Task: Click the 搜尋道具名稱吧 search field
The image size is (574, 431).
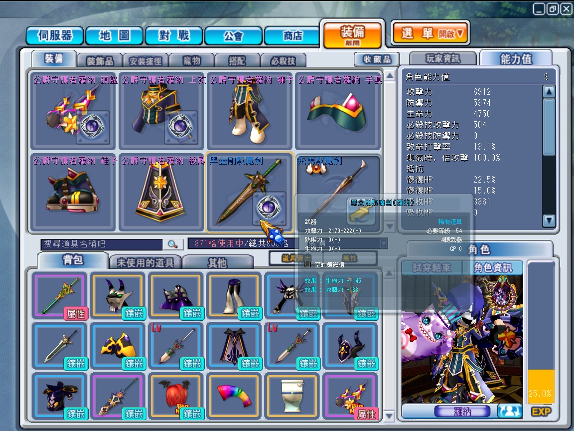Action: (x=102, y=244)
